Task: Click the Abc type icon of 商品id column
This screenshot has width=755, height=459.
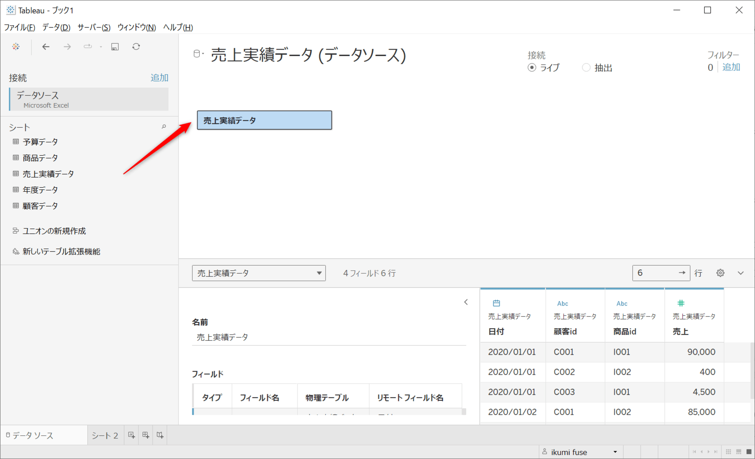Action: (x=622, y=303)
